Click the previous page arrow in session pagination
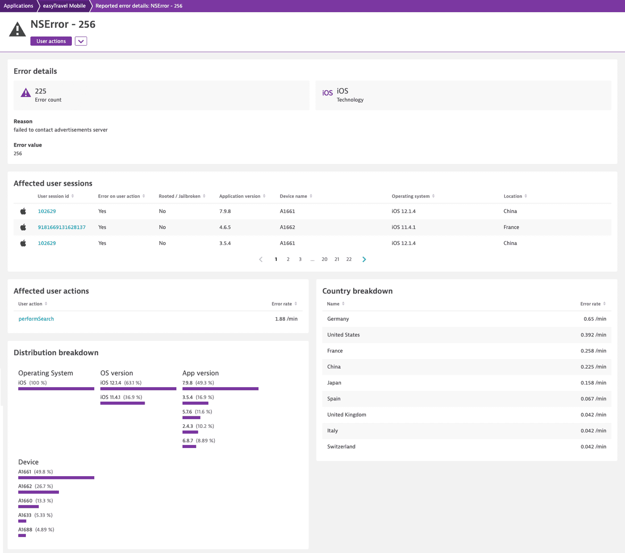 261,259
